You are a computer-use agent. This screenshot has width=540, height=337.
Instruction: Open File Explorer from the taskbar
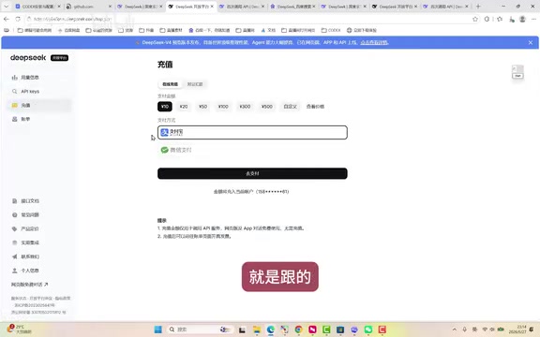[257, 330]
